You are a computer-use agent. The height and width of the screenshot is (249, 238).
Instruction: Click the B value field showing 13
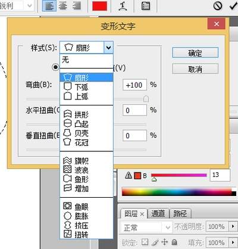pyautogui.click(x=220, y=175)
